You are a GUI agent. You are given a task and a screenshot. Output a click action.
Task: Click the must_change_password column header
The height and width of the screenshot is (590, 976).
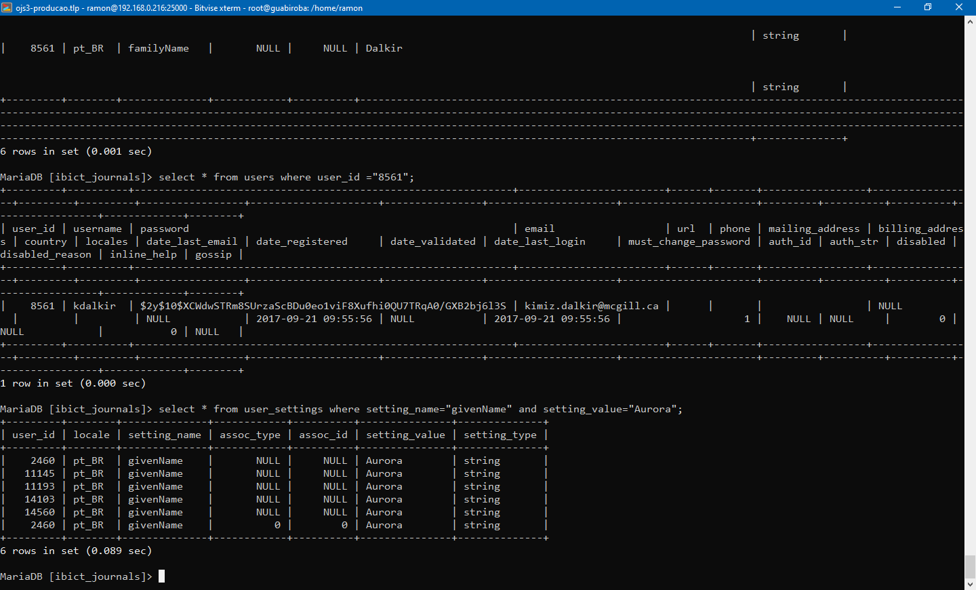pyautogui.click(x=689, y=241)
